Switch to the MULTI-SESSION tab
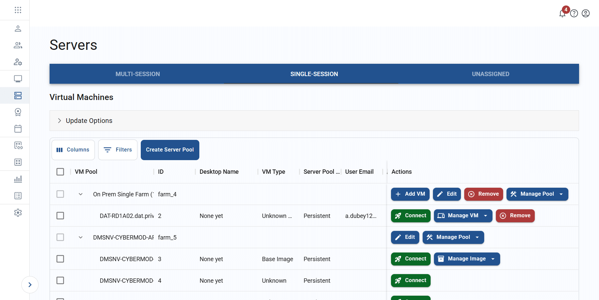599x300 pixels. coord(138,74)
